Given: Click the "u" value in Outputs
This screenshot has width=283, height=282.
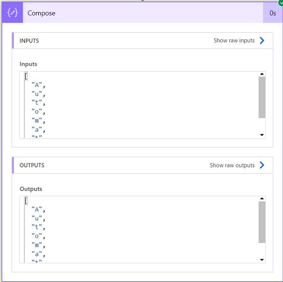Looking at the screenshot, I should point(37,218).
